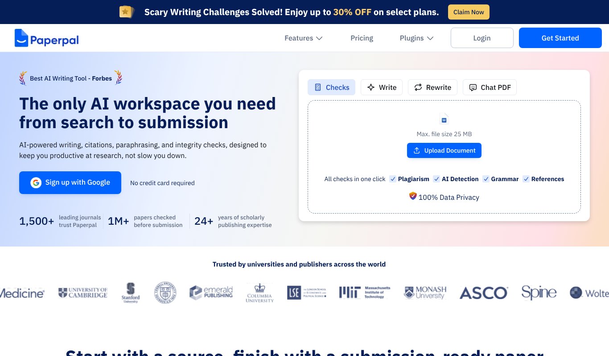Switch to the Write tab
609x356 pixels.
click(x=382, y=87)
